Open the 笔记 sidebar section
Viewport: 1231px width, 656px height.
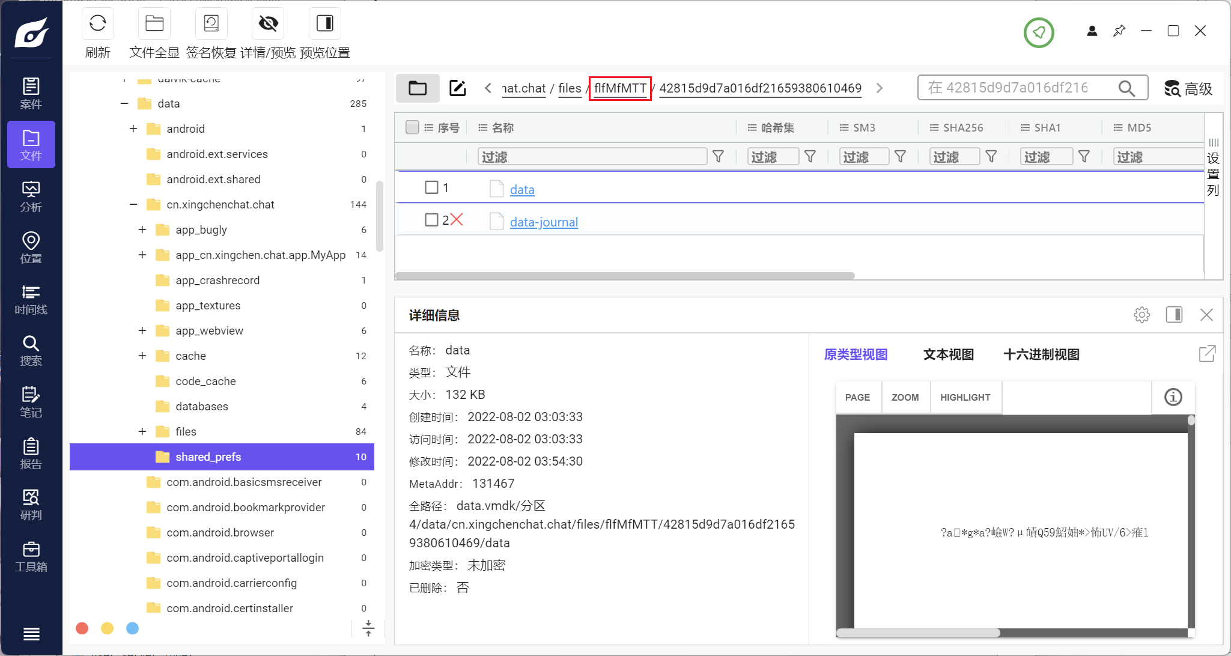click(31, 402)
